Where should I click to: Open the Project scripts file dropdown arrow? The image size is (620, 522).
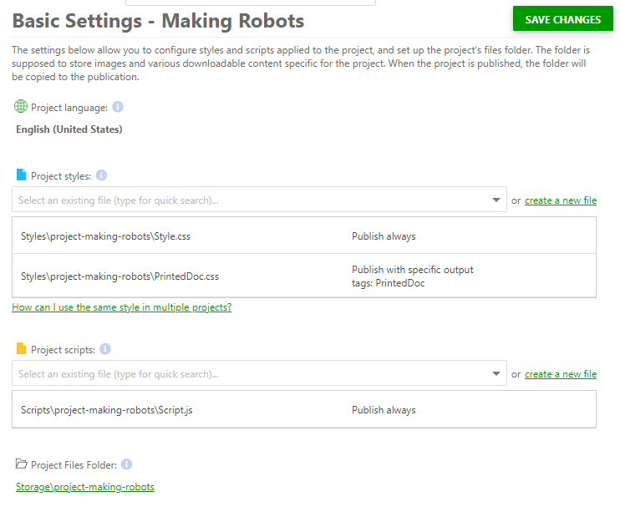[495, 373]
